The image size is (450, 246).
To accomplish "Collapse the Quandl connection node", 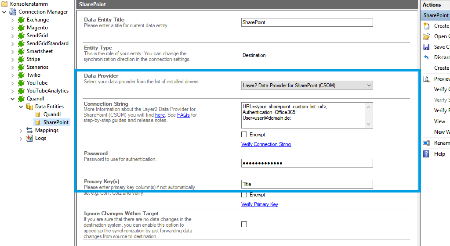I will pos(13,99).
